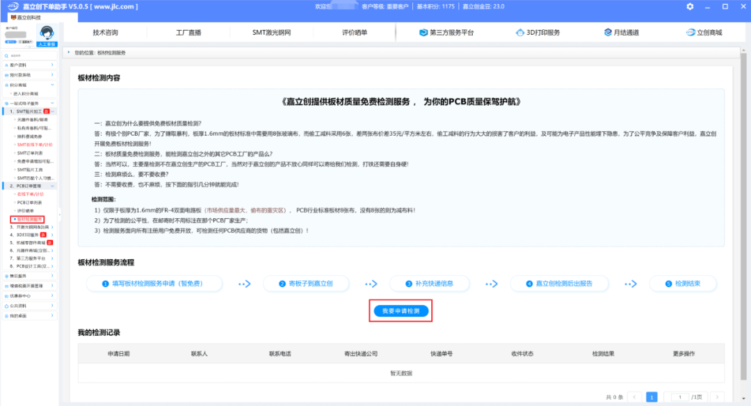Click step 5 检测结束
The width and height of the screenshot is (751, 406).
click(683, 284)
